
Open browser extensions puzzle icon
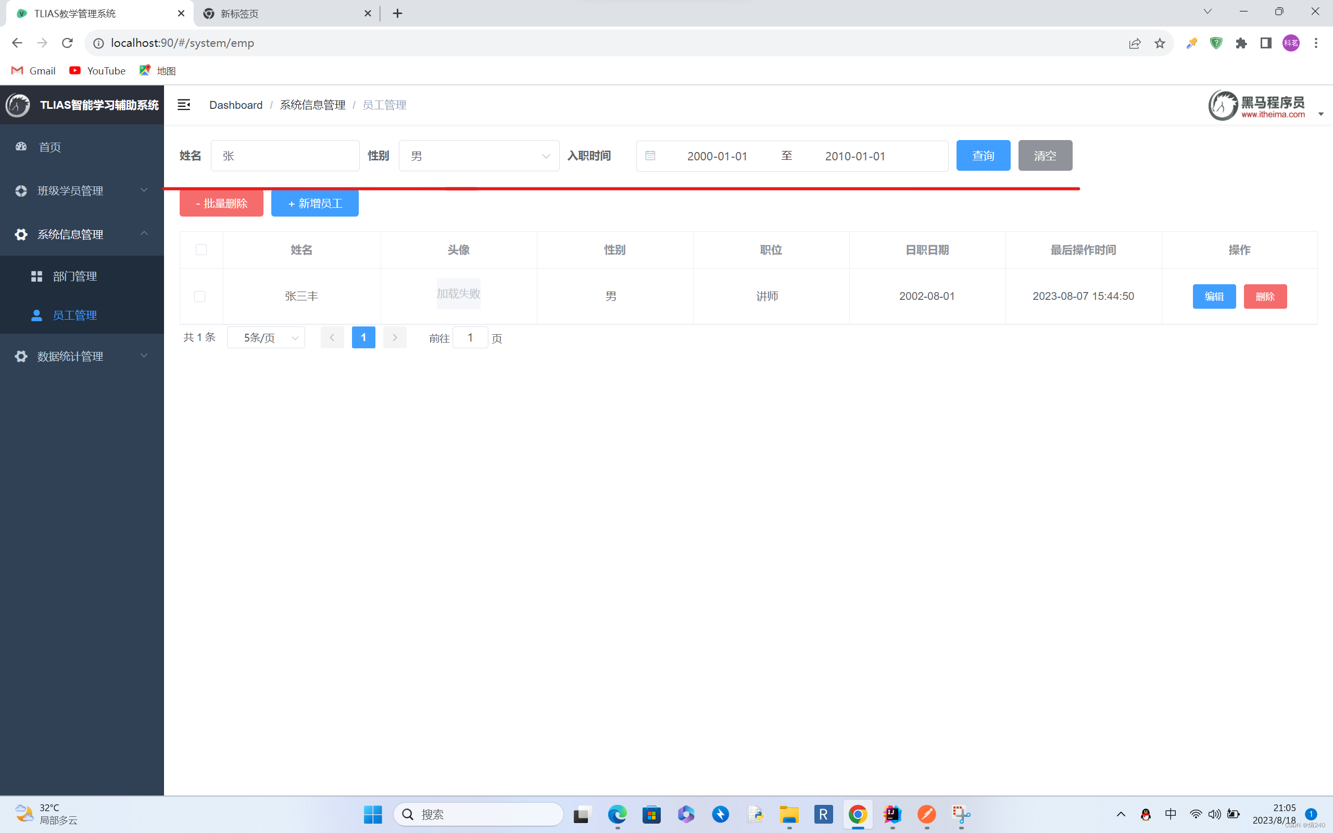tap(1240, 43)
